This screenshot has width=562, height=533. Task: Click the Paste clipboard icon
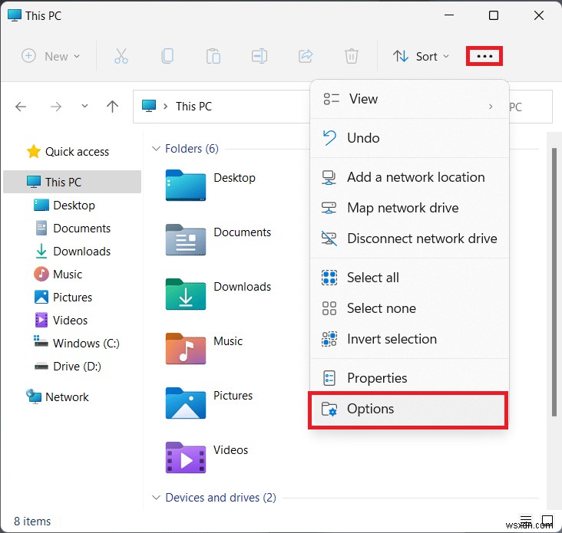click(x=213, y=56)
